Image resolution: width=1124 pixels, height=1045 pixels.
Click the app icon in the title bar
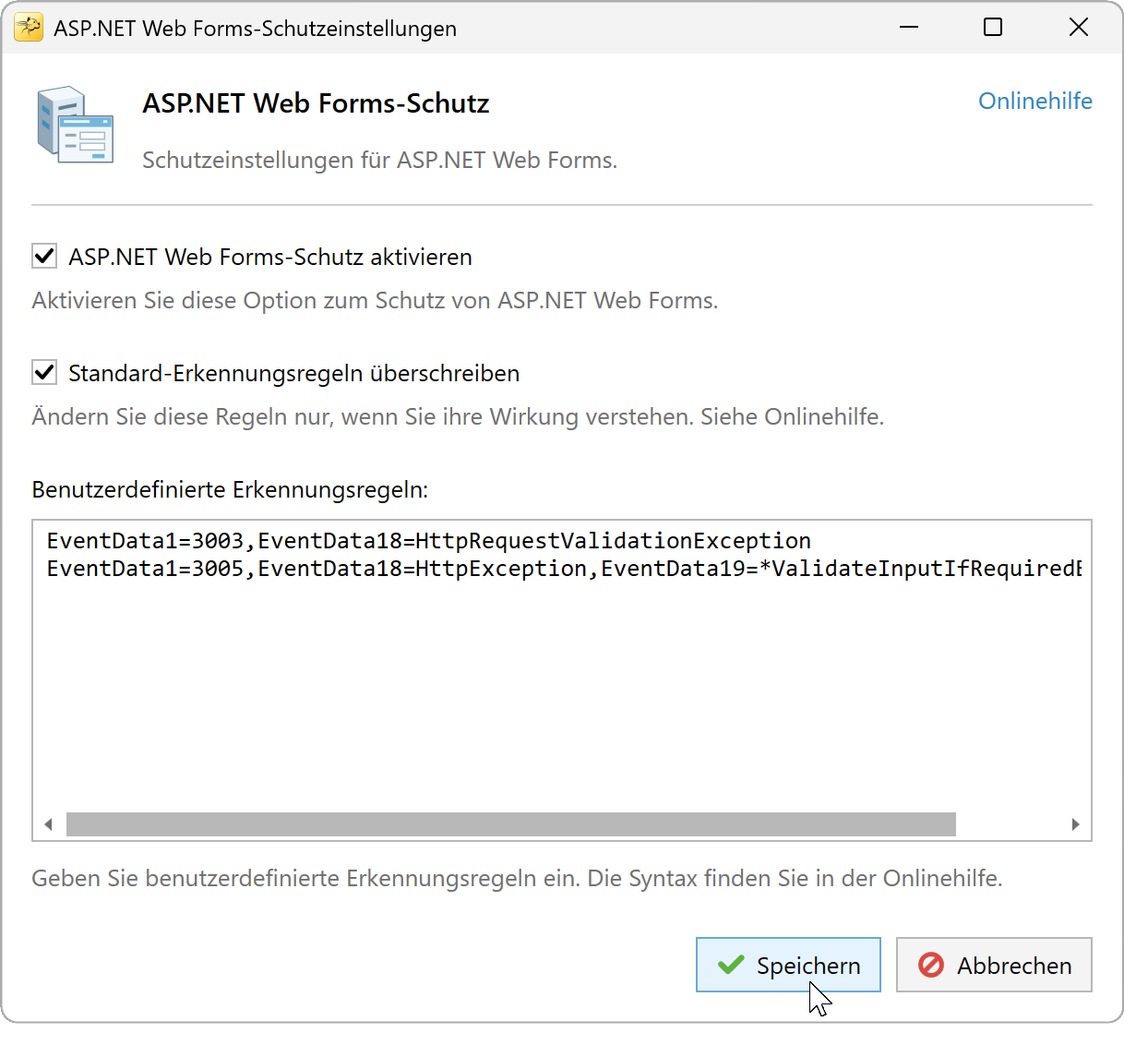29,29
